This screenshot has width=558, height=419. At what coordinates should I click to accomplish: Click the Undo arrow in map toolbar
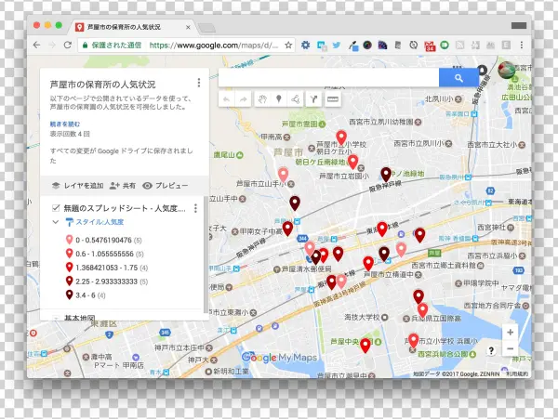(x=226, y=99)
